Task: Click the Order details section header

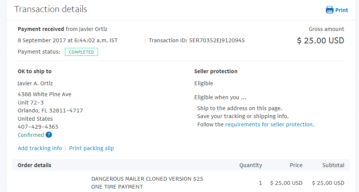Action: pyautogui.click(x=34, y=165)
